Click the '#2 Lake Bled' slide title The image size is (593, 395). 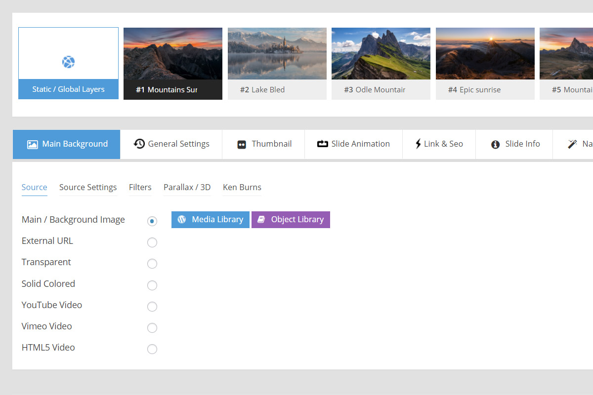click(262, 90)
